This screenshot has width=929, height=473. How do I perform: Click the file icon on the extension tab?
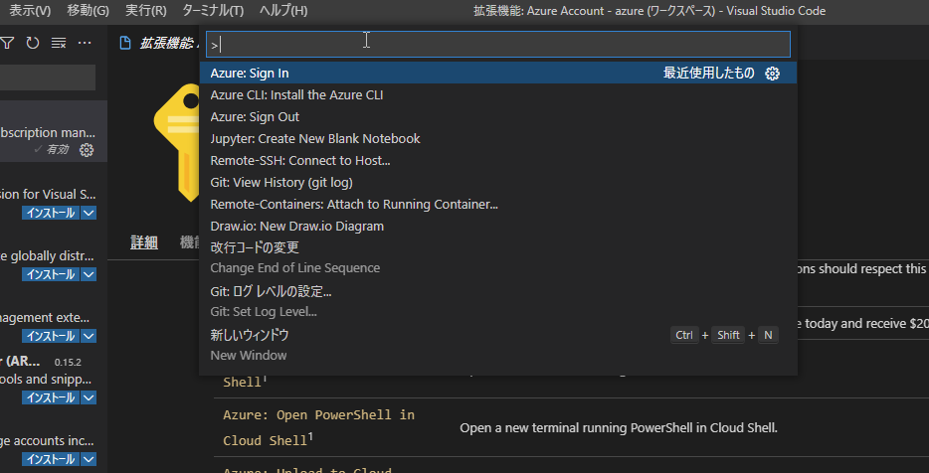(125, 43)
